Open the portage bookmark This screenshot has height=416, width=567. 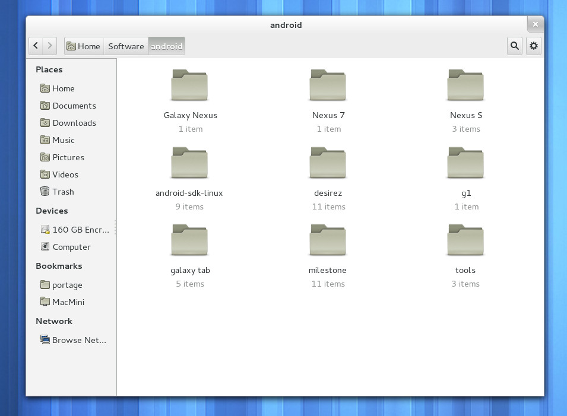point(72,285)
